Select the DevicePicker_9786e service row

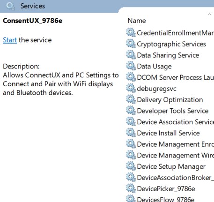(x=170, y=189)
